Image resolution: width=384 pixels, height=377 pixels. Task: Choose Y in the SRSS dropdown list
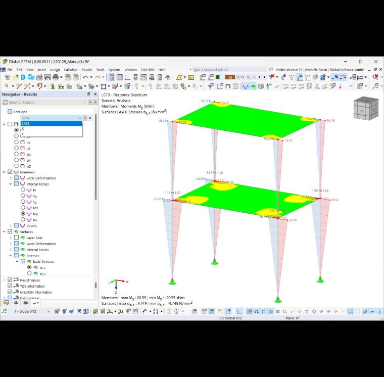click(52, 134)
